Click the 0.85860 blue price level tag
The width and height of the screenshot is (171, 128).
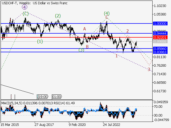[160, 49]
